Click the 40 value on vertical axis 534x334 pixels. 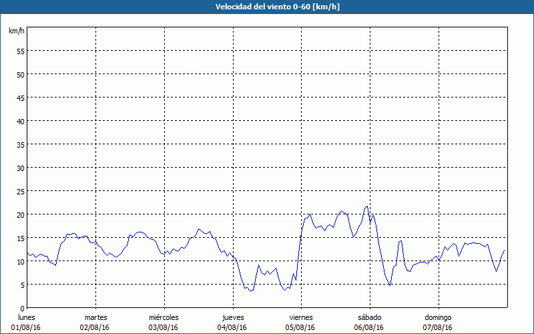click(20, 121)
